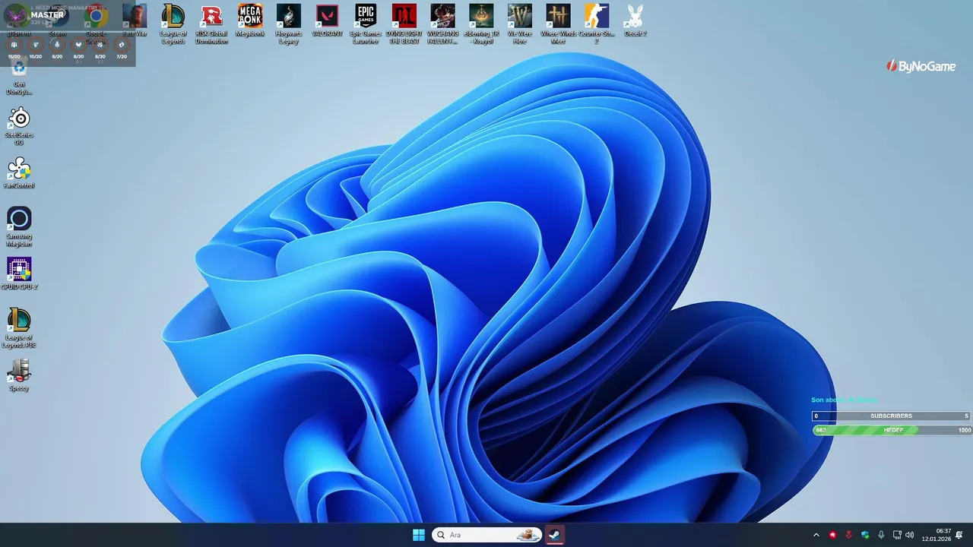Open the notification bell in taskbar corner
The image size is (973, 547).
pos(959,535)
